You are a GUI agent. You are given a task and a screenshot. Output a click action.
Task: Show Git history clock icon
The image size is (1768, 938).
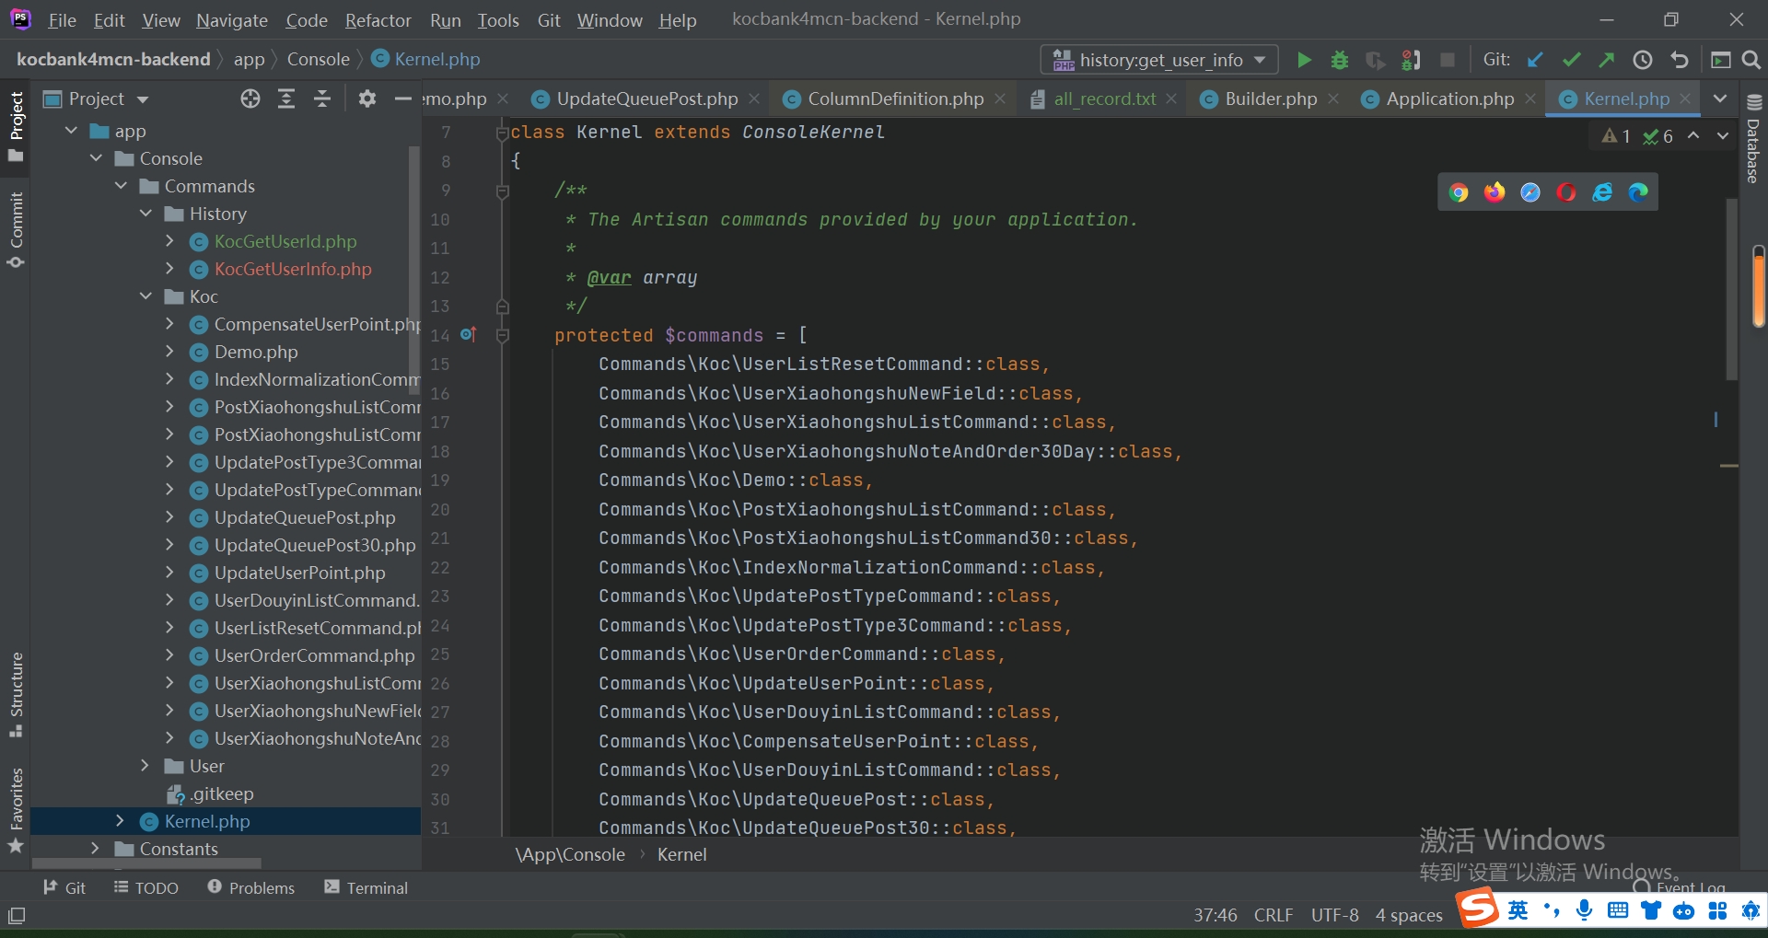click(x=1643, y=60)
